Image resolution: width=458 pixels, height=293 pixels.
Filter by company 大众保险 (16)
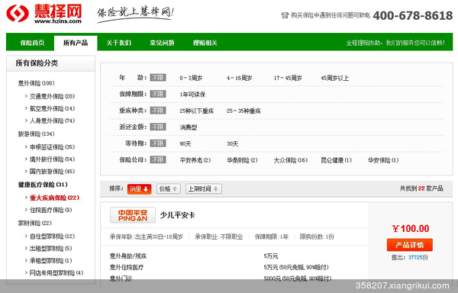click(x=291, y=160)
